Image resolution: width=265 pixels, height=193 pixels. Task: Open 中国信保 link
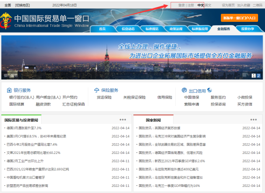(x=191, y=97)
